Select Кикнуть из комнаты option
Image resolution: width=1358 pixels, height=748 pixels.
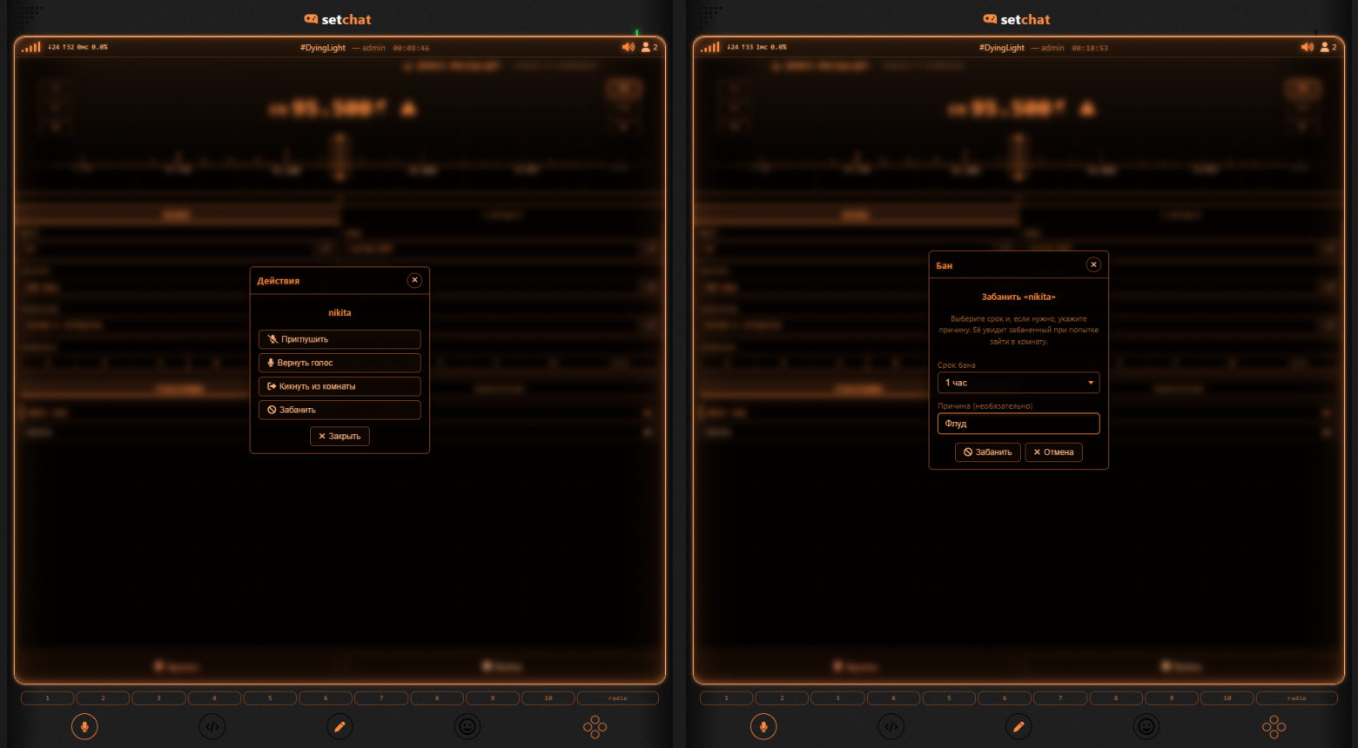click(x=339, y=386)
